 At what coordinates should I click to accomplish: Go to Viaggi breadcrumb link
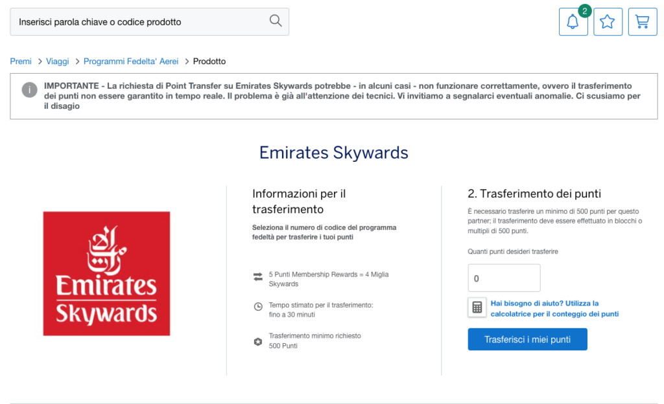click(58, 62)
